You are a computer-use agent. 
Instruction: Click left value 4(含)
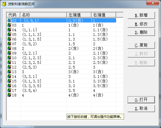tap(73, 95)
